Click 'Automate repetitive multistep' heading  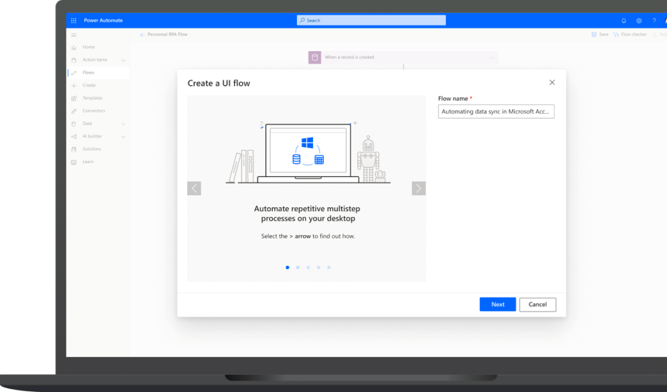pyautogui.click(x=307, y=214)
